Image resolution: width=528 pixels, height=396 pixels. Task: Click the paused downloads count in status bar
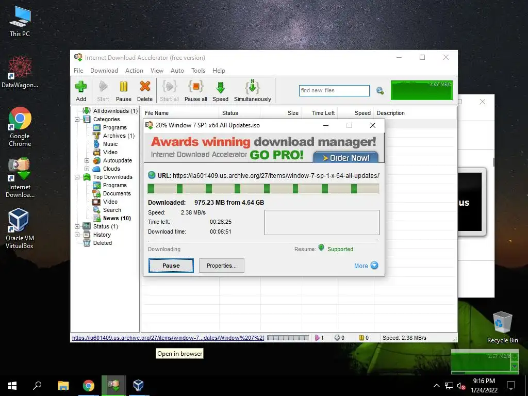(364, 338)
